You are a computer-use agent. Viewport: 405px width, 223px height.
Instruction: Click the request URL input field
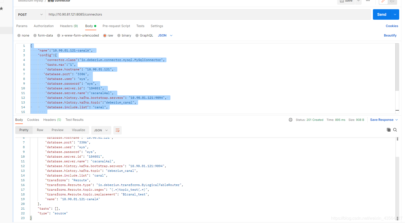(x=208, y=14)
